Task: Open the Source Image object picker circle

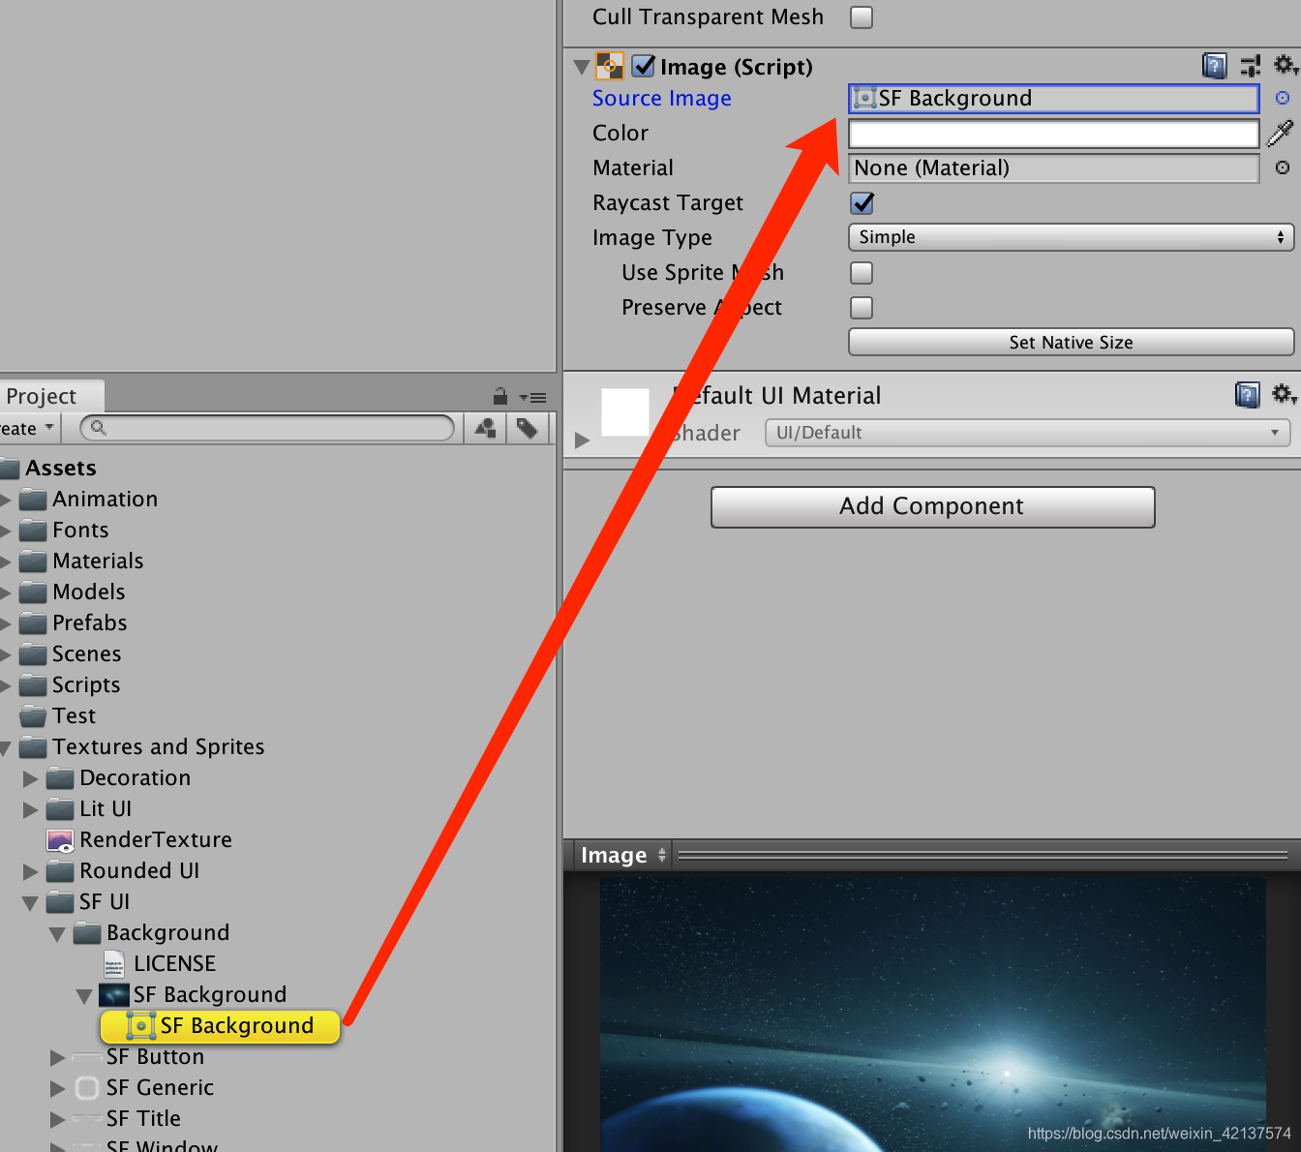Action: click(x=1282, y=98)
